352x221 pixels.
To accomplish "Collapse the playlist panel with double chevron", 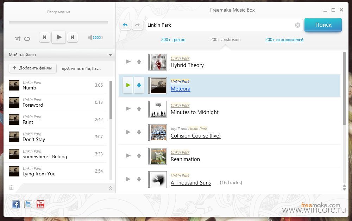I will point(111,188).
